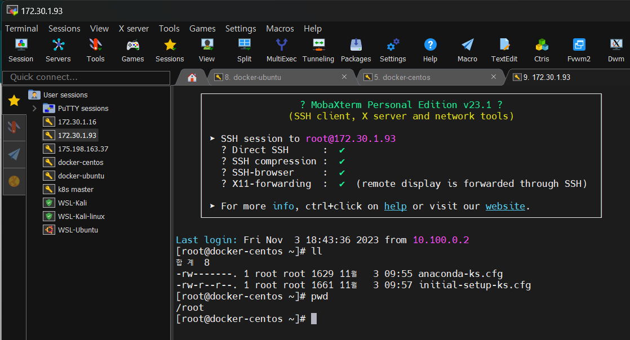Select the k8s master session
This screenshot has height=340, width=630.
(69, 189)
